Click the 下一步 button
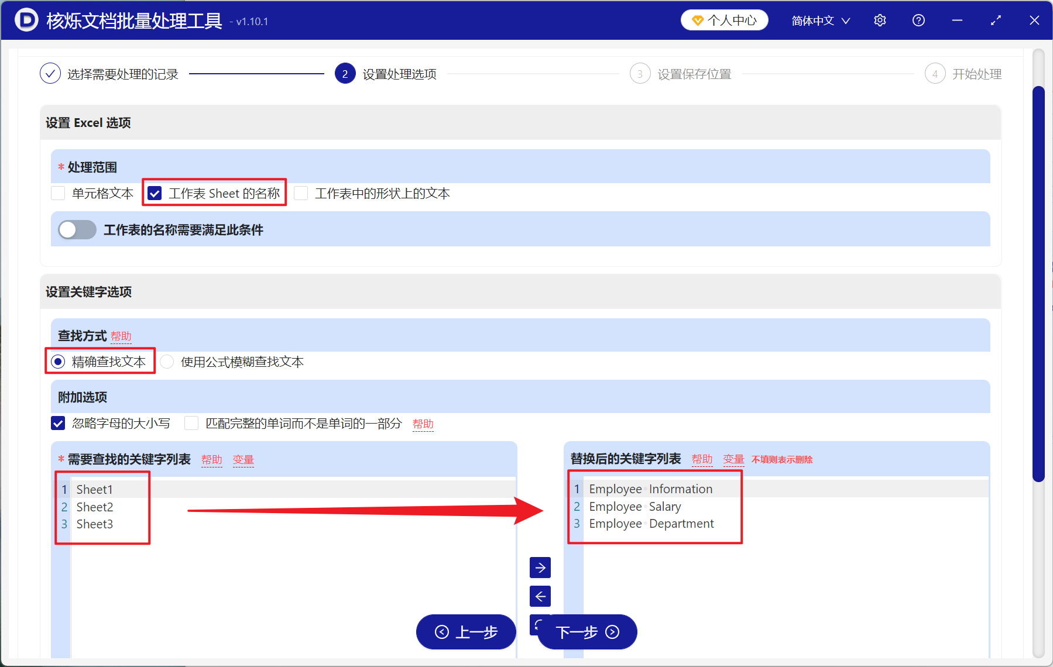Screen dimensions: 1053x667 pyautogui.click(x=586, y=632)
